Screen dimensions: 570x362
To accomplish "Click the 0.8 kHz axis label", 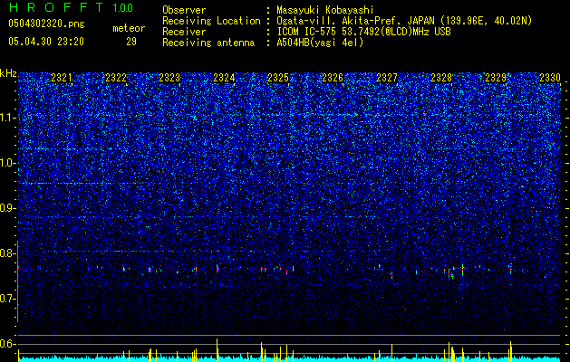I will 7,253.
